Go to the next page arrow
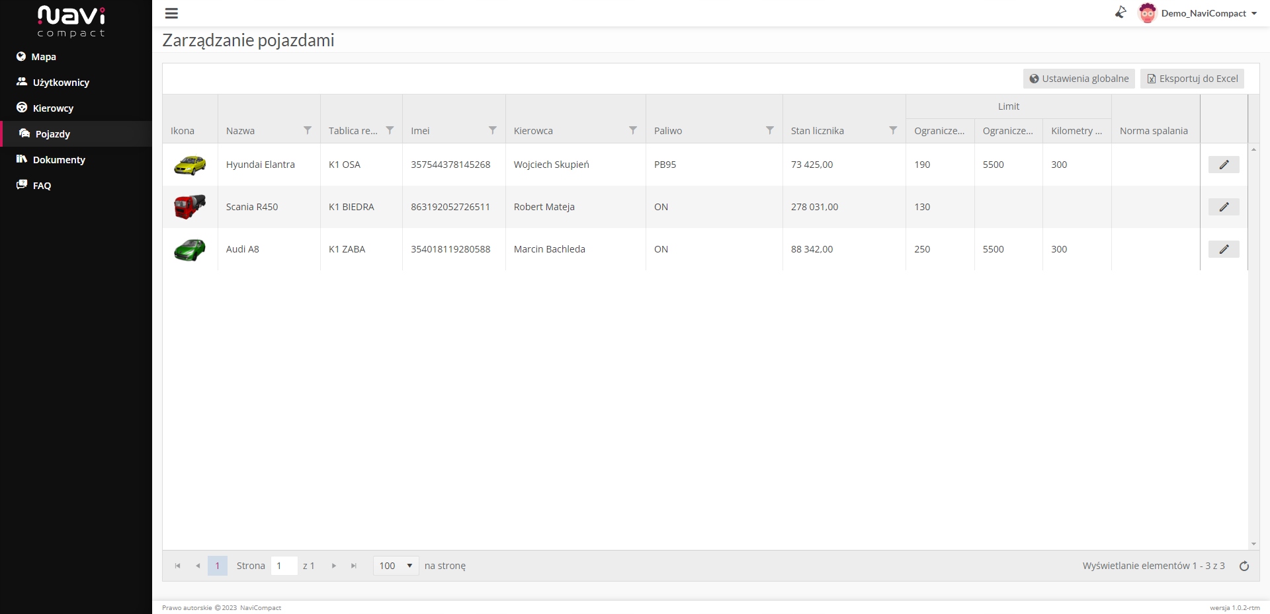This screenshot has width=1270, height=614. tap(334, 566)
